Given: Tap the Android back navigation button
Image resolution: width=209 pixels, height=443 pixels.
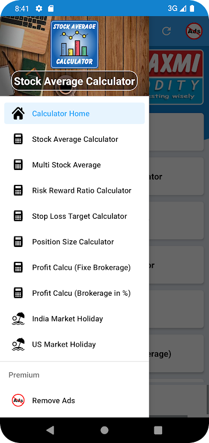Looking at the screenshot, I should pyautogui.click(x=50, y=430).
